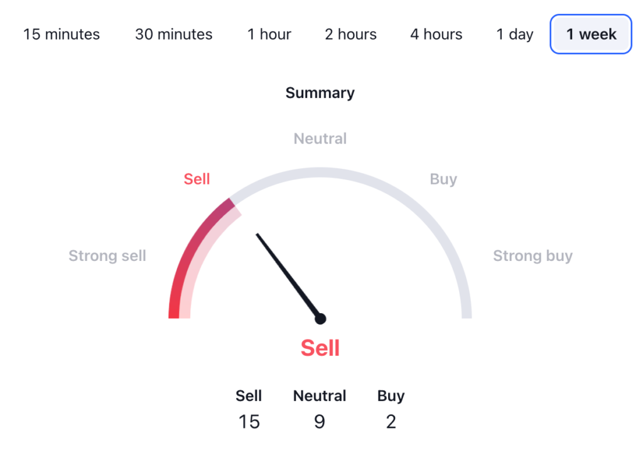Click the Strong buy gauge label
This screenshot has width=643, height=458.
532,256
